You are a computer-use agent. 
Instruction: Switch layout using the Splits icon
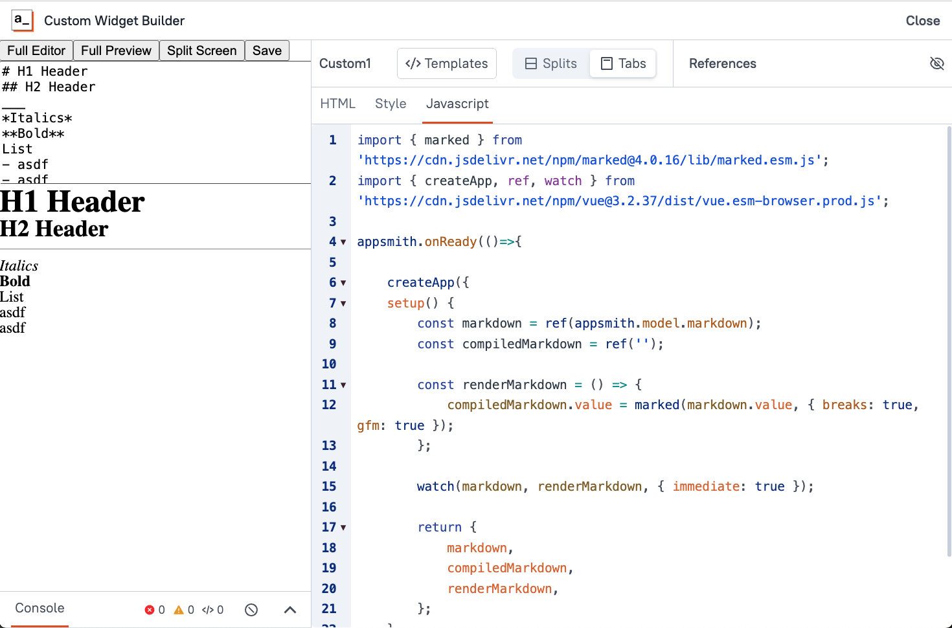551,63
